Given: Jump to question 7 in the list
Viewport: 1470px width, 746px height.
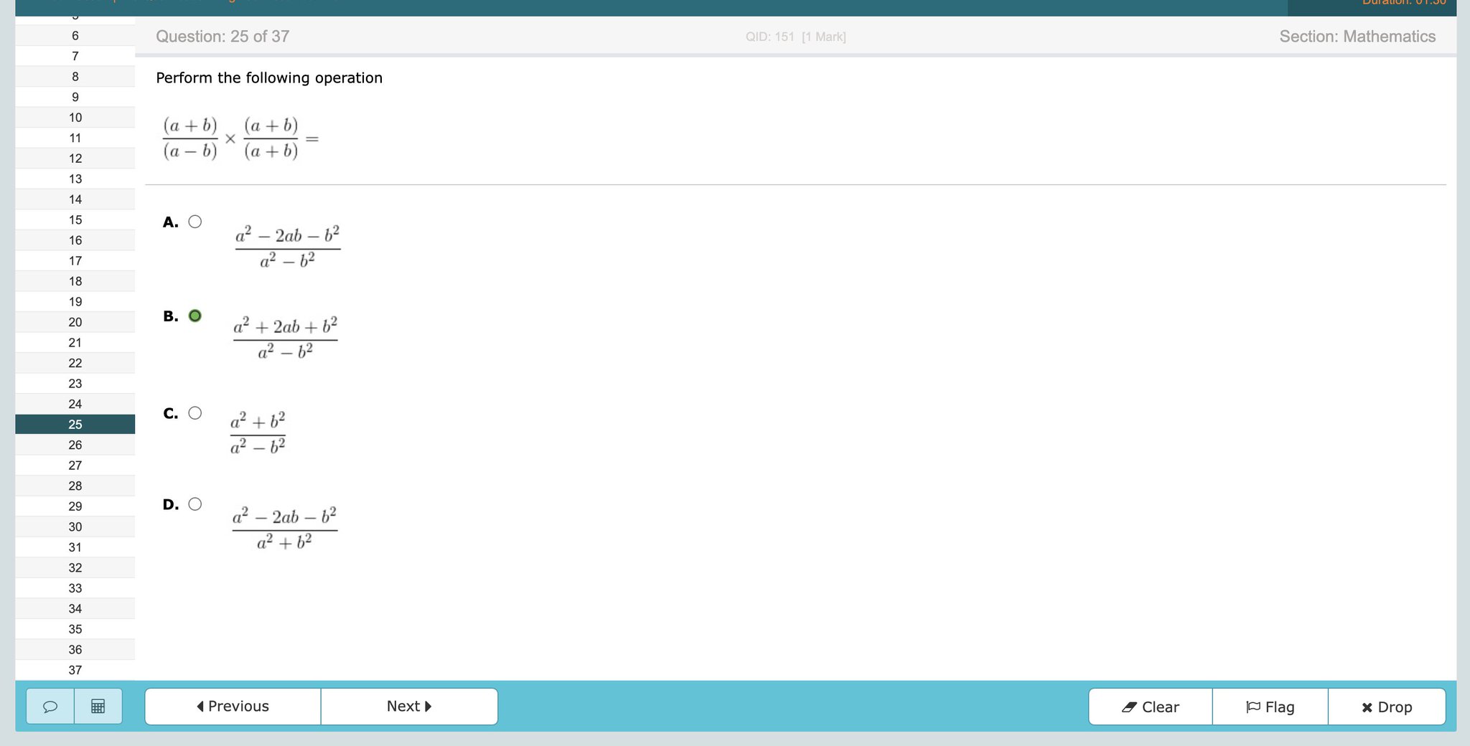Looking at the screenshot, I should click(x=75, y=56).
